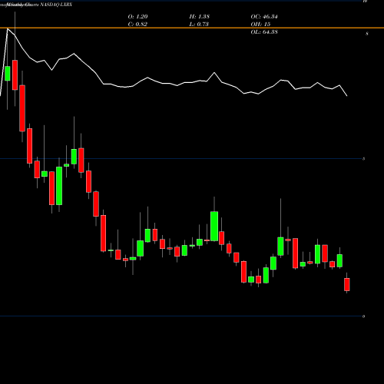Click the 'OL: 64.38' reading
The height and width of the screenshot is (384, 384).
(x=264, y=32)
